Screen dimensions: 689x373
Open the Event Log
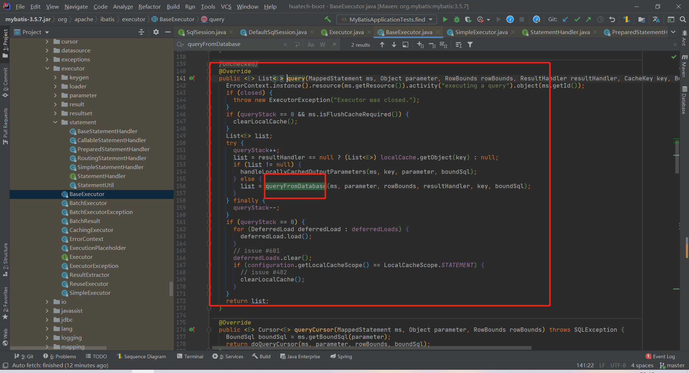point(660,356)
